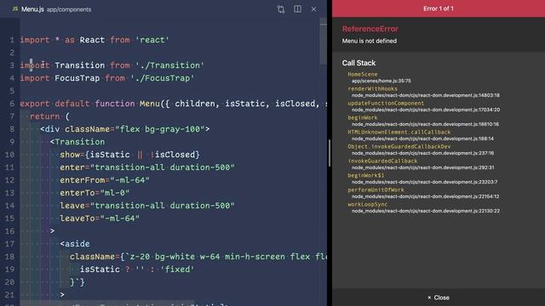545x306 pixels.
Task: Click "flex bg-gray-100" className string
Action: click(x=160, y=129)
